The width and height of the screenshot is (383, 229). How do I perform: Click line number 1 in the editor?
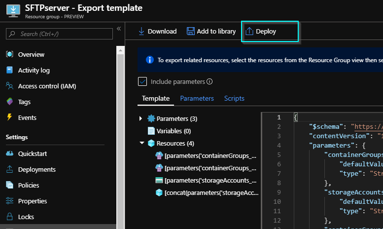[x=279, y=117]
